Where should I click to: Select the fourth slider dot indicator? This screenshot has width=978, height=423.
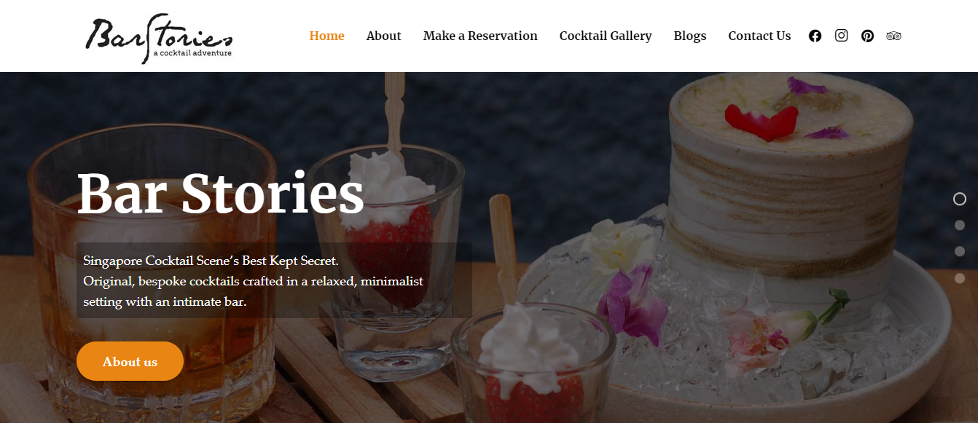pos(960,278)
